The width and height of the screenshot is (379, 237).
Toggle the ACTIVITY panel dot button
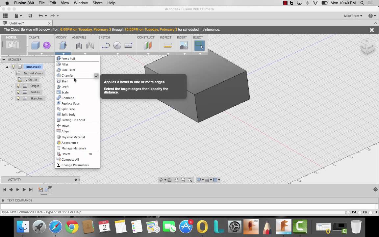[76, 180]
